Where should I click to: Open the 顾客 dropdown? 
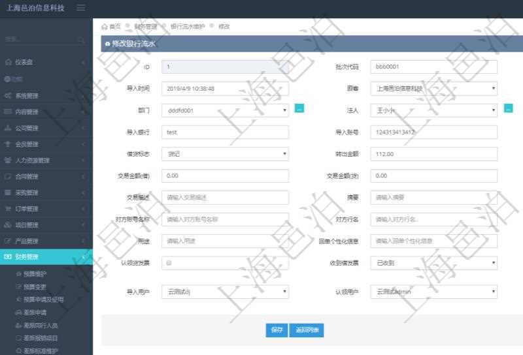433,89
